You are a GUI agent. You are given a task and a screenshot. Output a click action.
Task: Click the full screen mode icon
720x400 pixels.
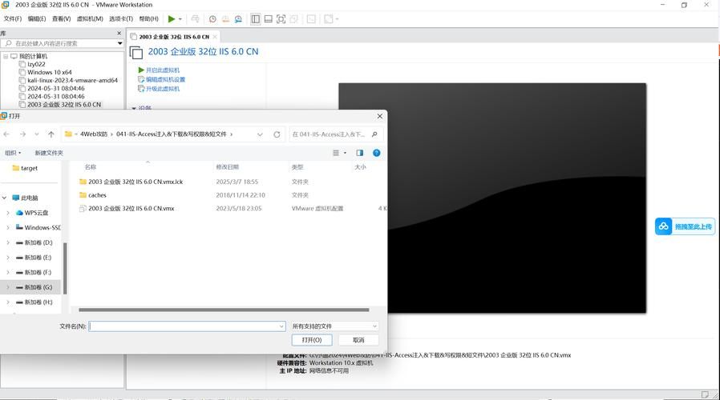tap(281, 18)
